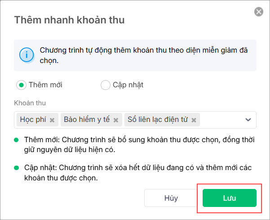Click green bullet beside Cập nhật explanation
The width and height of the screenshot is (270, 220).
pyautogui.click(x=17, y=168)
